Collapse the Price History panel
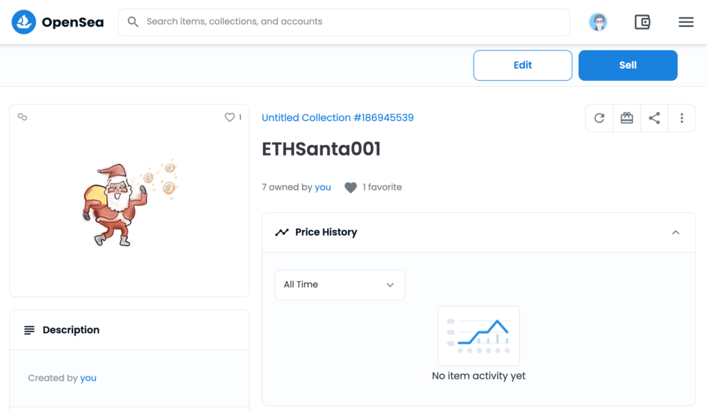The height and width of the screenshot is (411, 707). point(675,233)
